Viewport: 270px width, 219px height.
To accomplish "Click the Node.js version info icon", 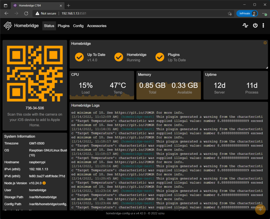I will pos(44,183).
